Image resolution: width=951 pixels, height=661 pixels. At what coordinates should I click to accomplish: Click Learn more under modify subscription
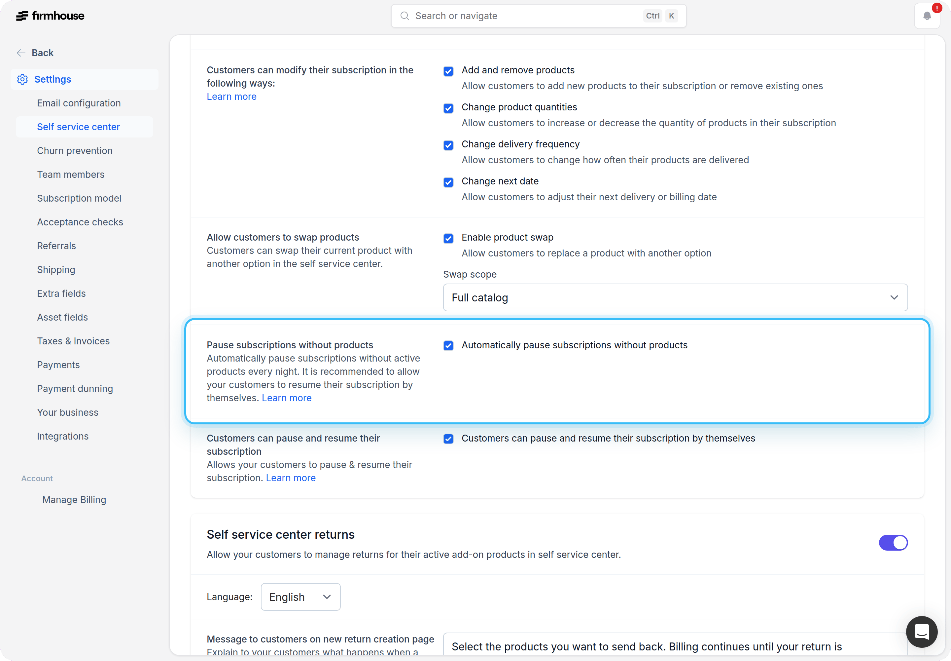231,97
